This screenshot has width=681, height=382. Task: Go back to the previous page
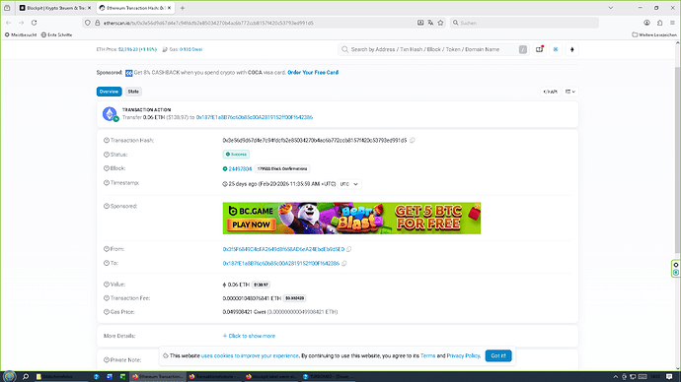9,23
